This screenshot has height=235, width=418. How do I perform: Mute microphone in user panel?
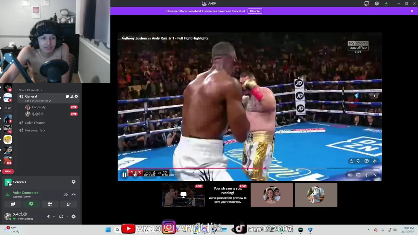(x=49, y=216)
